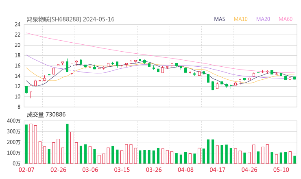Click the 03-26 date label
Screen dimensions: 301x179
point(154,170)
